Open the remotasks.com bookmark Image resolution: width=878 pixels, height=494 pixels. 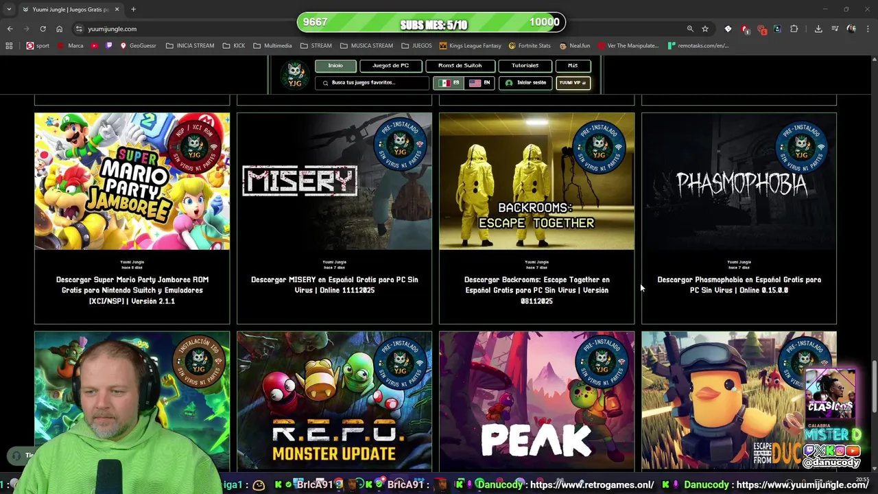click(697, 46)
